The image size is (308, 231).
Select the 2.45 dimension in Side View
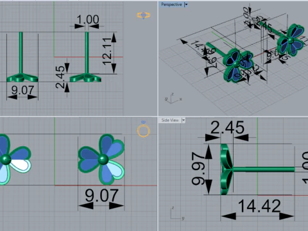point(227,127)
